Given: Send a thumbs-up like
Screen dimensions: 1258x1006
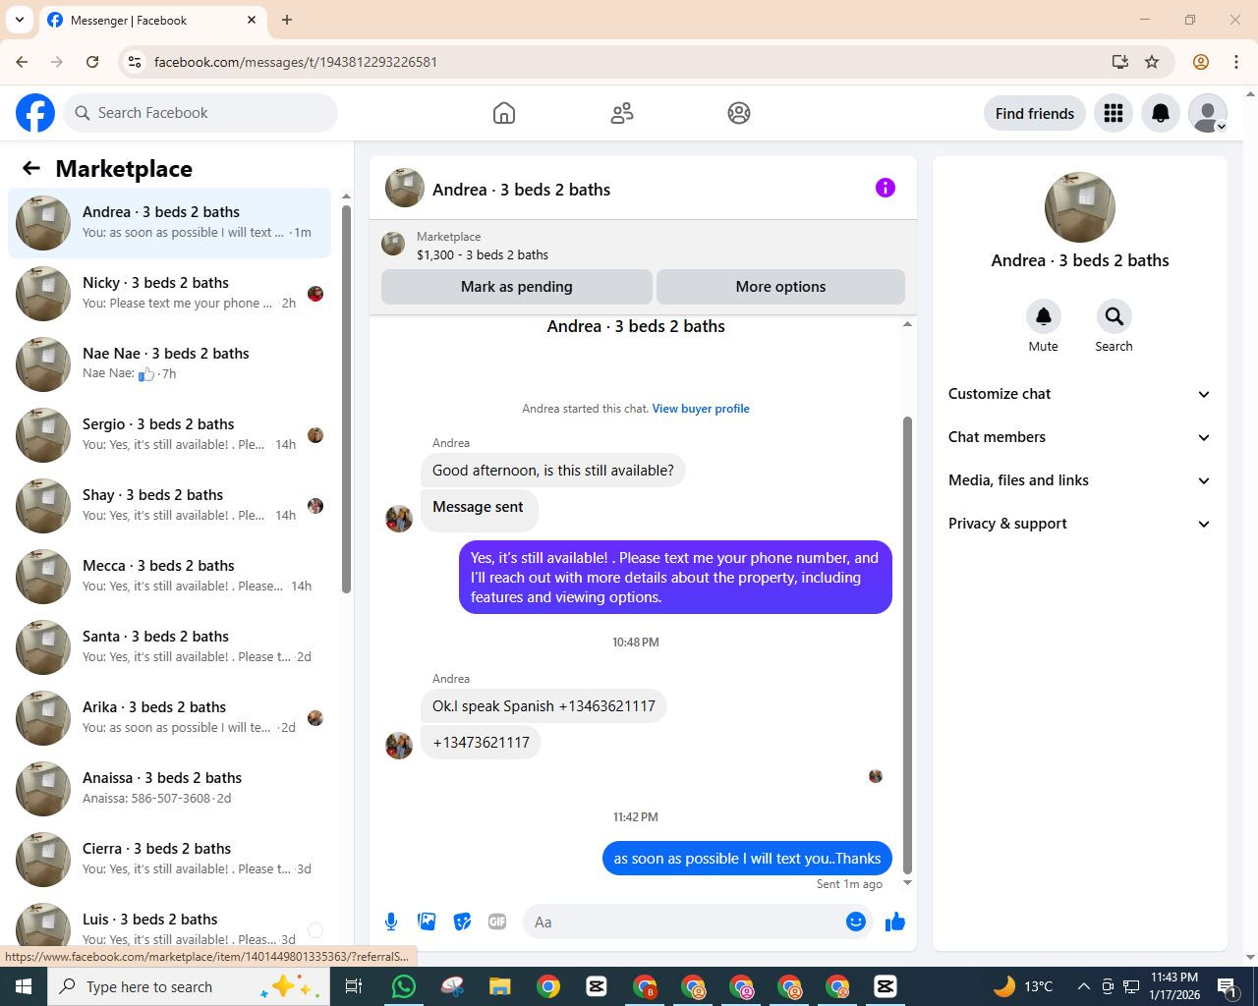Looking at the screenshot, I should pyautogui.click(x=895, y=922).
